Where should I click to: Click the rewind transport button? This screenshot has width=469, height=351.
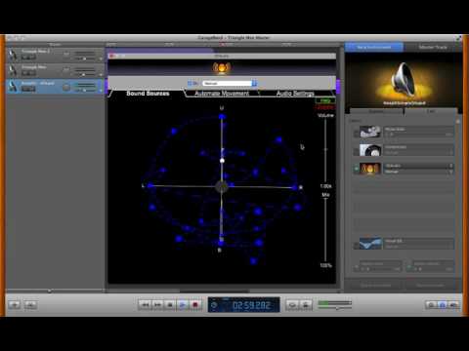click(x=146, y=304)
